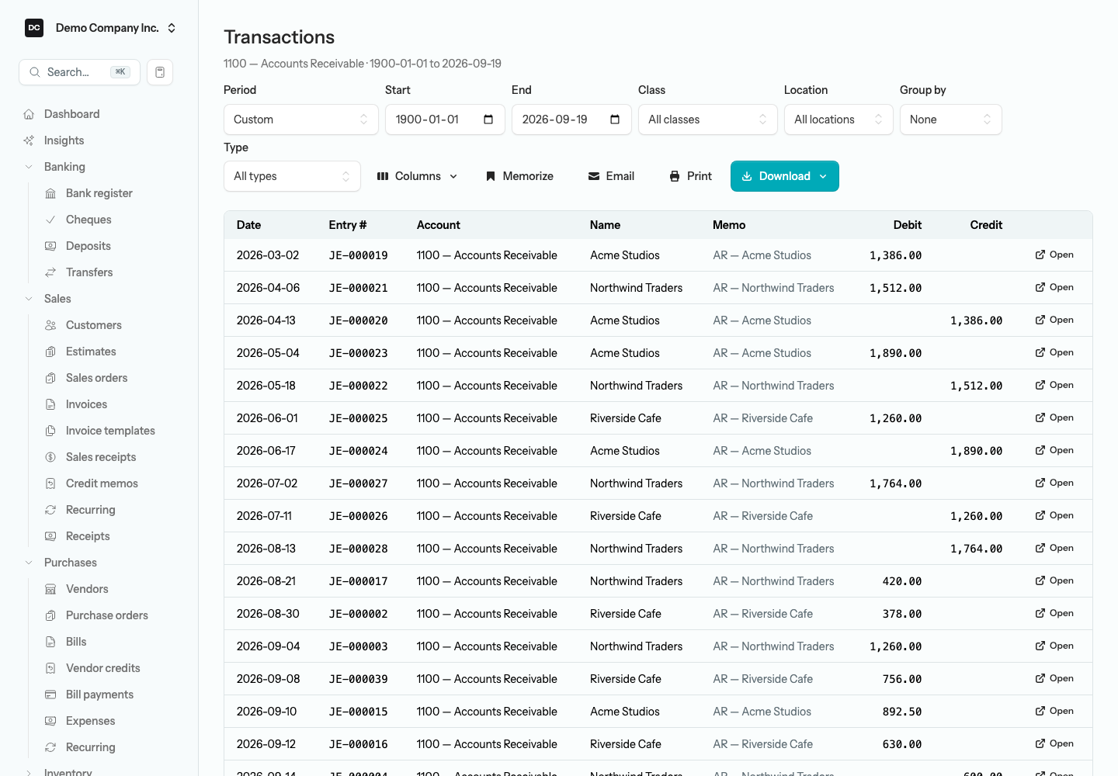
Task: Open calendar picker in End date field
Action: pyautogui.click(x=615, y=120)
